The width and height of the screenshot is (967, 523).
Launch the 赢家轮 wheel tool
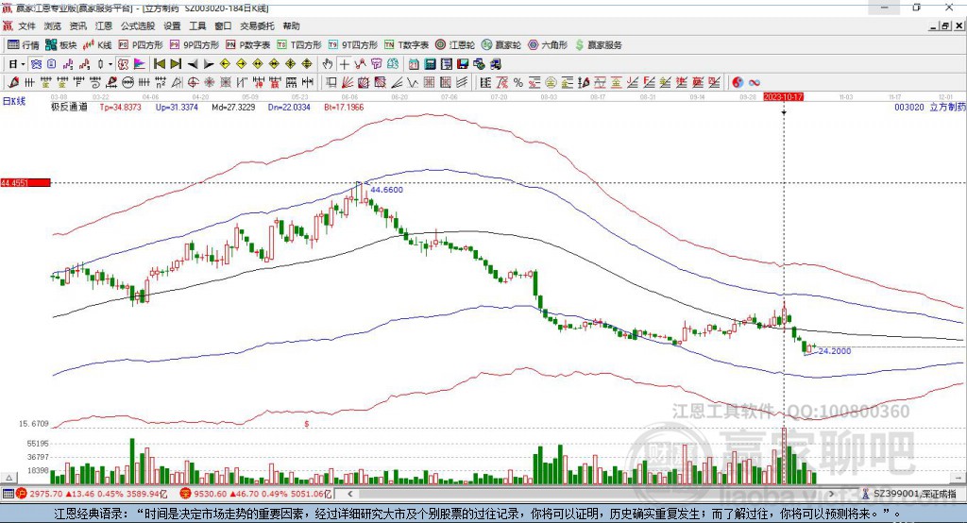point(501,45)
